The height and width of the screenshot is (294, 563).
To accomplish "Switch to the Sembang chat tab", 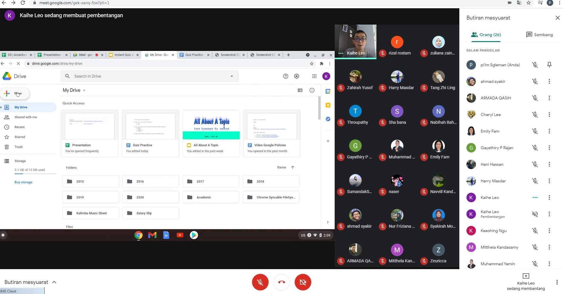I will (539, 35).
